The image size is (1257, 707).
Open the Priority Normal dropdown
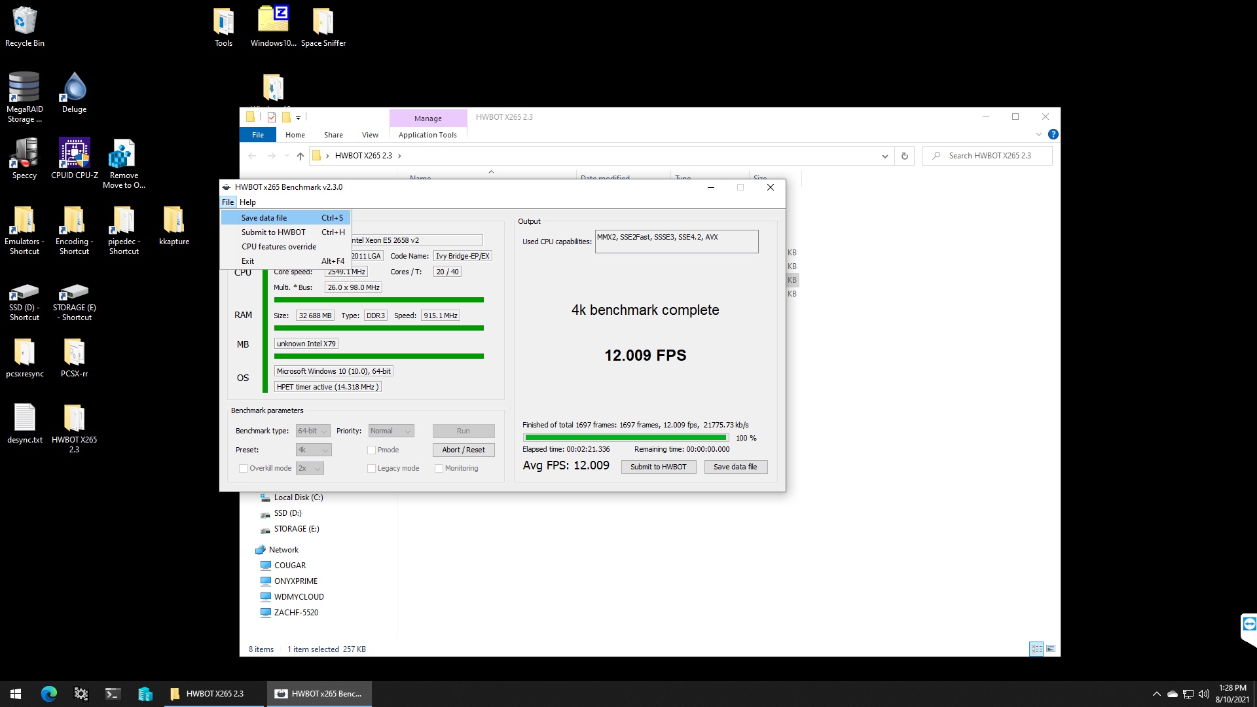click(391, 431)
